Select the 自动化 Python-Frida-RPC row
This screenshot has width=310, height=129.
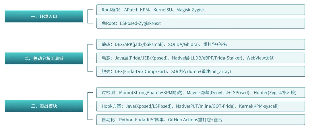click(x=200, y=120)
